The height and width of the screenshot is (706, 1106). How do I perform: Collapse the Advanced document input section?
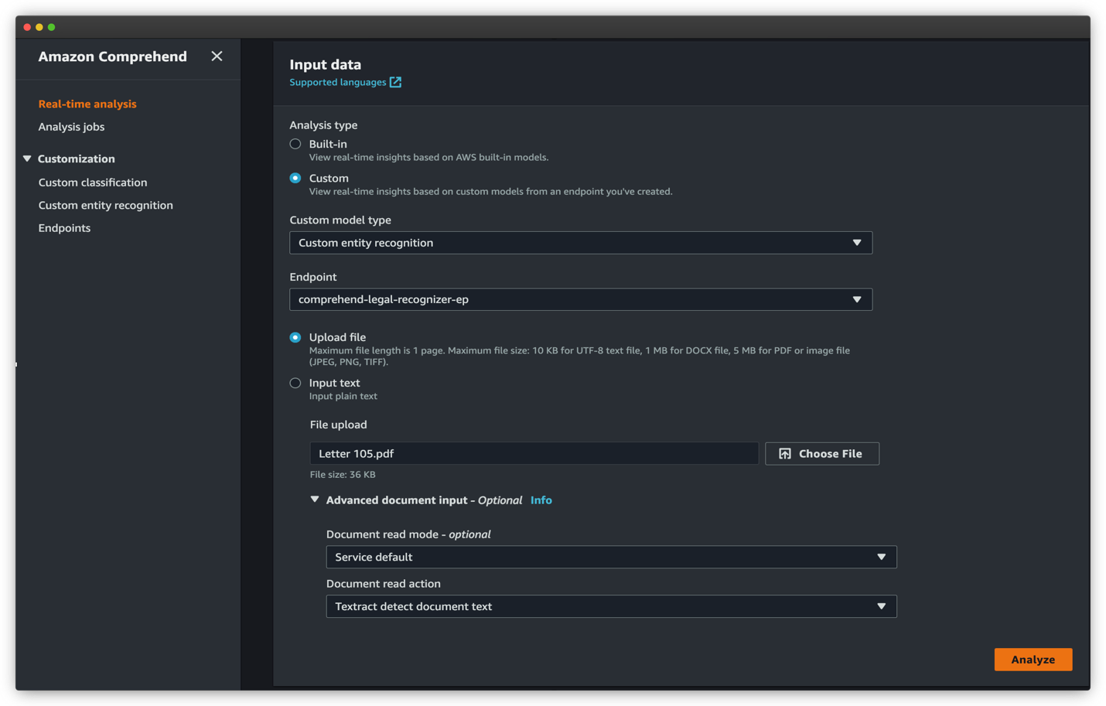tap(315, 500)
